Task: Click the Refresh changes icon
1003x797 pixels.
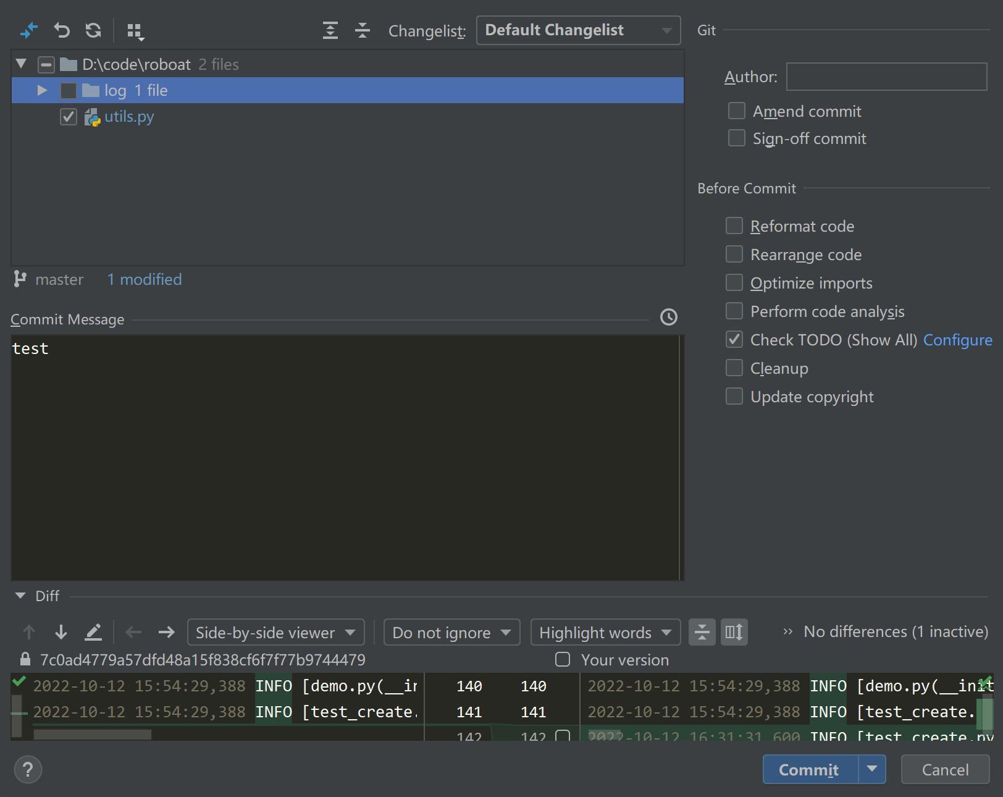Action: point(93,30)
